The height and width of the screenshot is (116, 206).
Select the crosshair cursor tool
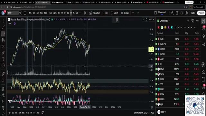[x=3, y=21]
